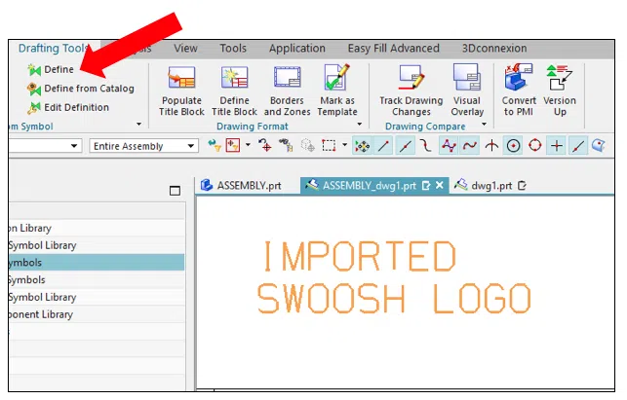
Task: Click the binoculars find icon
Action: (x=286, y=146)
